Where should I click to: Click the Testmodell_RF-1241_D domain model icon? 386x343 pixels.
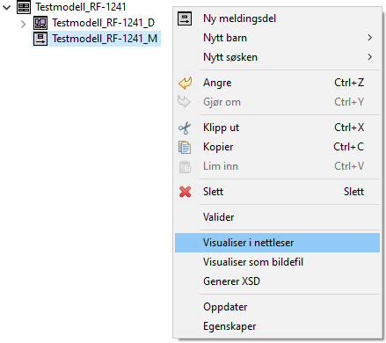(40, 23)
